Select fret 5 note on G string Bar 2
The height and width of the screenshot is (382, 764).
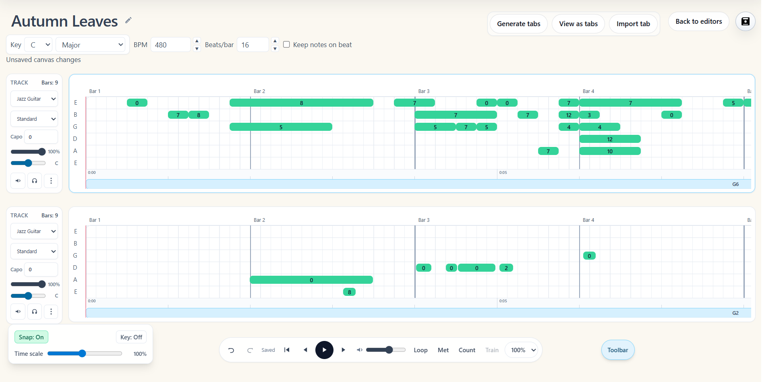(281, 127)
